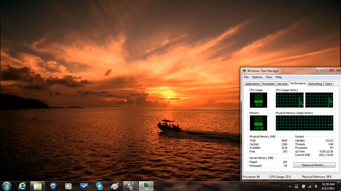Click the first CPU Usage History graph
Viewport: 341px width, 191px height.
point(290,100)
